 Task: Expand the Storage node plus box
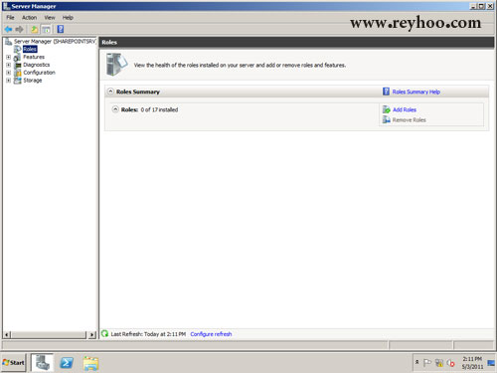tap(8, 81)
